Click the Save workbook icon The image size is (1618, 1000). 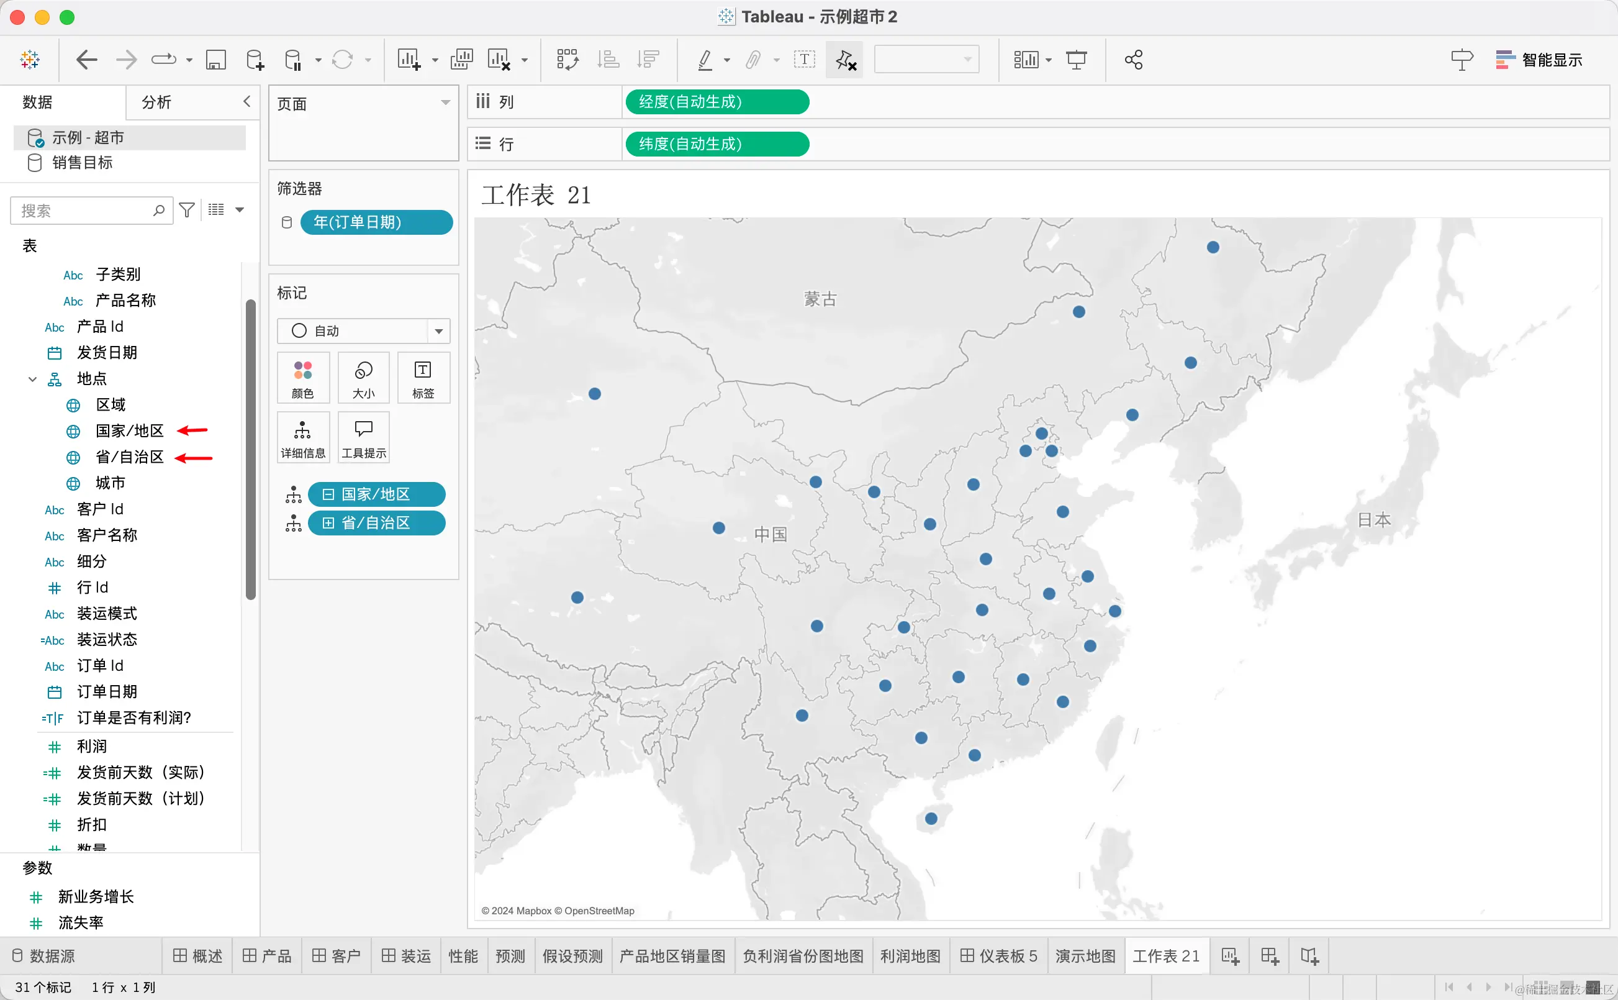(x=215, y=60)
